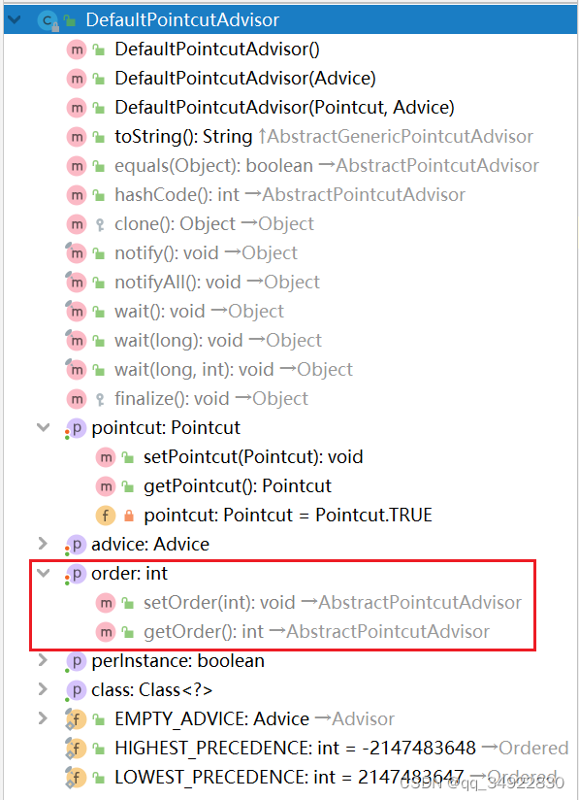Select the DefaultPointcutAdvisor() constructor method icon
The height and width of the screenshot is (800, 579).
[x=77, y=50]
